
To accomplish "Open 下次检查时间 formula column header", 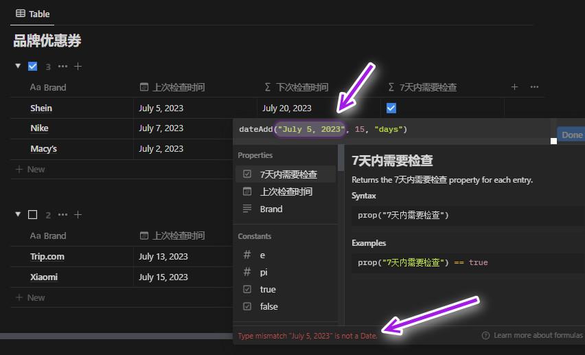I will tap(296, 87).
